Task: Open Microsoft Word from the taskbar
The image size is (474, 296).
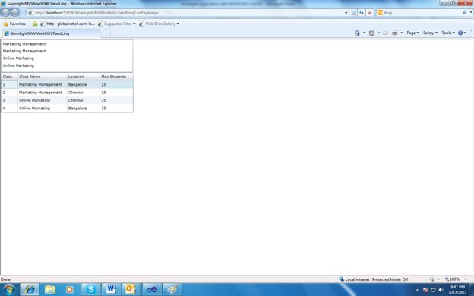Action: pyautogui.click(x=111, y=289)
